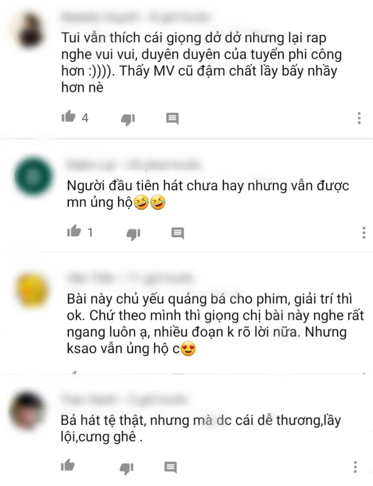Image resolution: width=373 pixels, height=486 pixels.
Task: Like the "Người đầu tiên hát" comment
Action: (x=74, y=231)
